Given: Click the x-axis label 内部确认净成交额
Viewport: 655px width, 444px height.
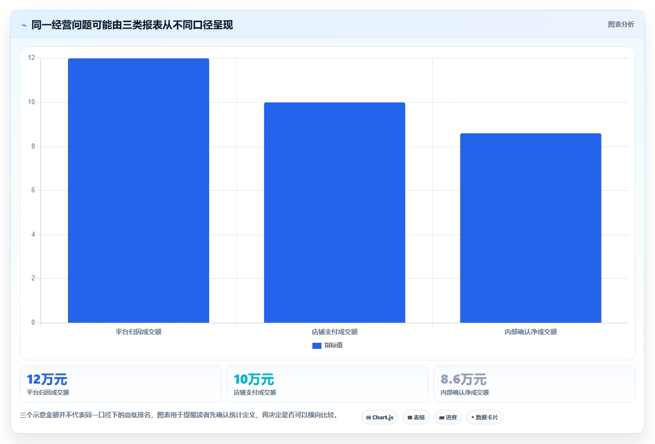Looking at the screenshot, I should click(531, 332).
